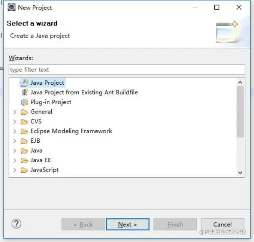Expand the EJB category arrow
Screen dimensions: 254x242
pyautogui.click(x=15, y=141)
